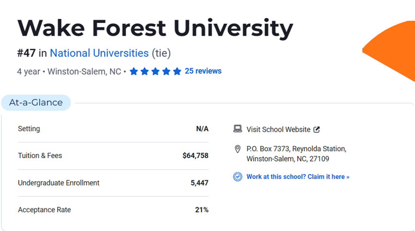415x231 pixels.
Task: Click the Tuition & Fees row label
Action: pos(40,156)
